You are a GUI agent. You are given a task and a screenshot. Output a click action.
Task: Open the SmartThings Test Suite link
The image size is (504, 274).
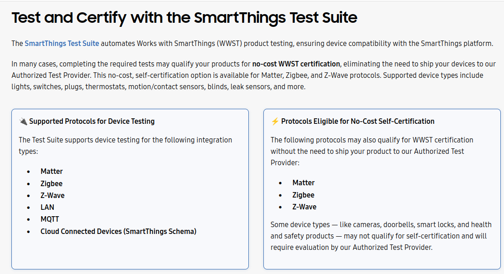(x=62, y=43)
